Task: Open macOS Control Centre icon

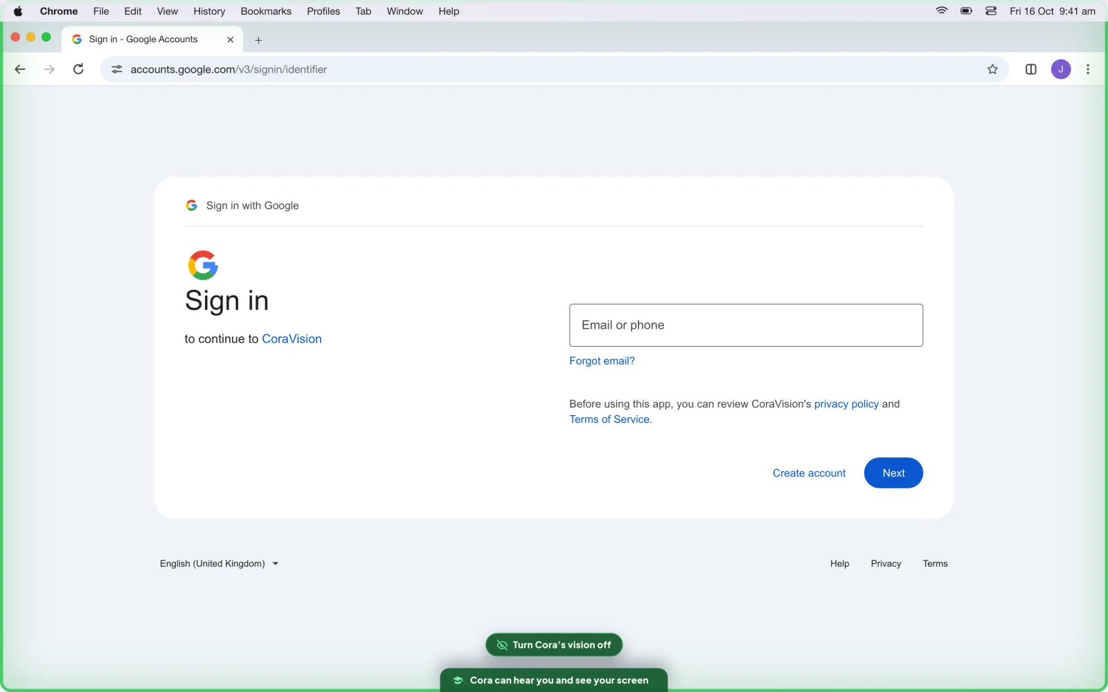Action: tap(991, 11)
